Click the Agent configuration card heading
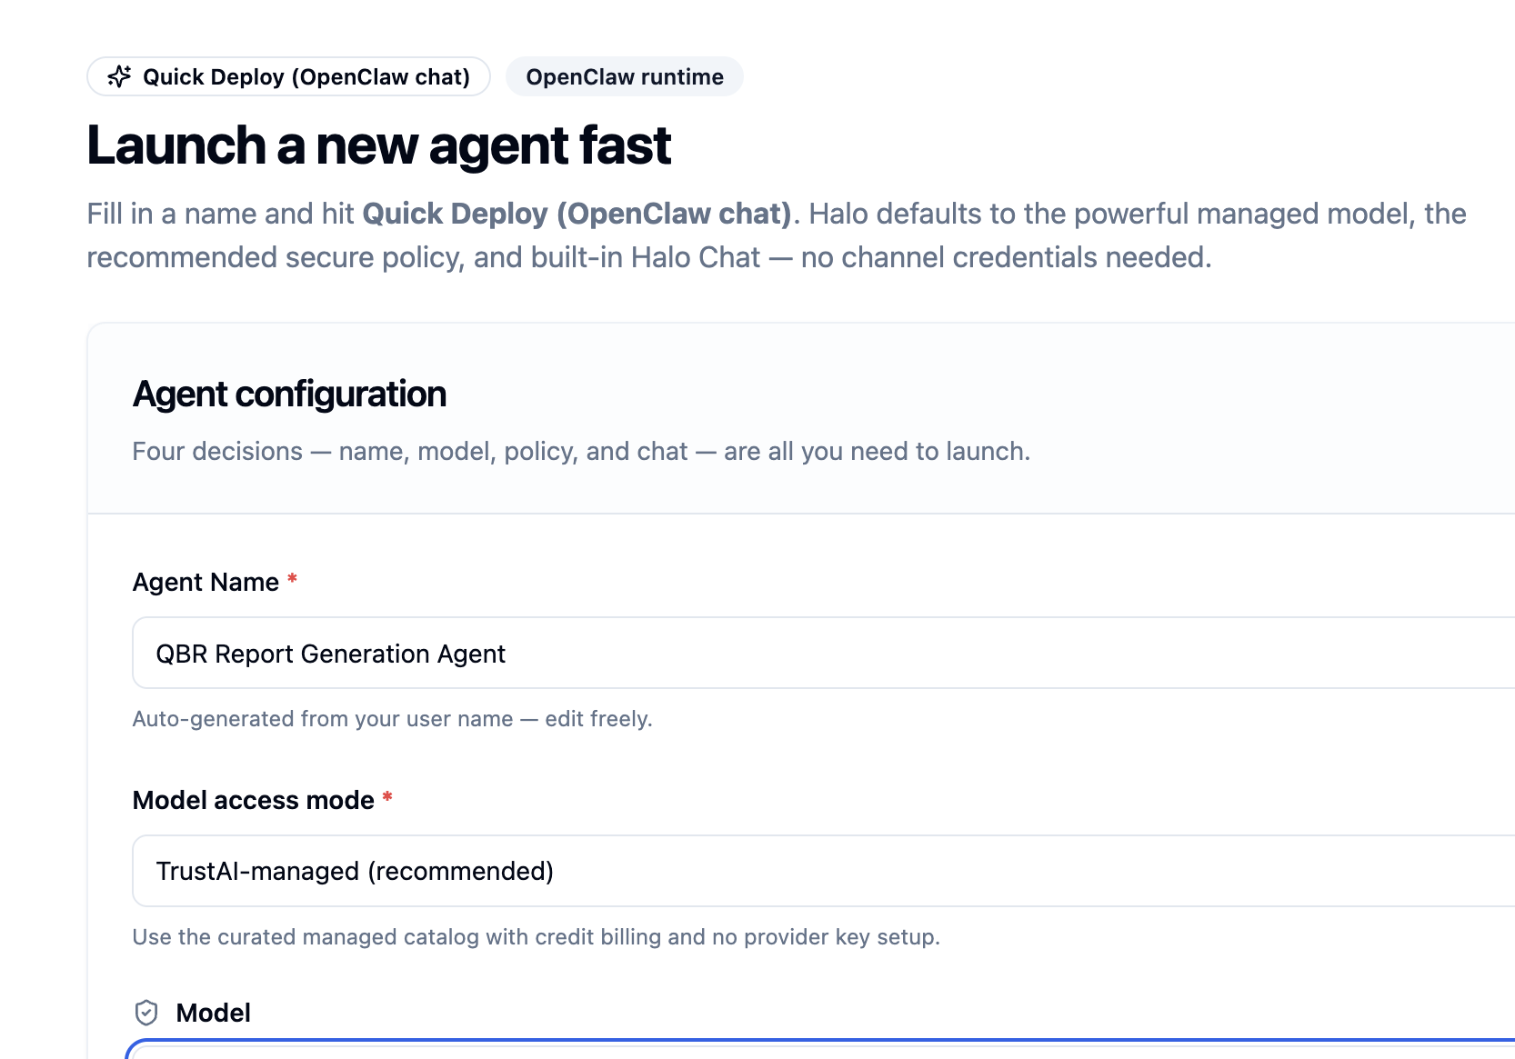 289,395
